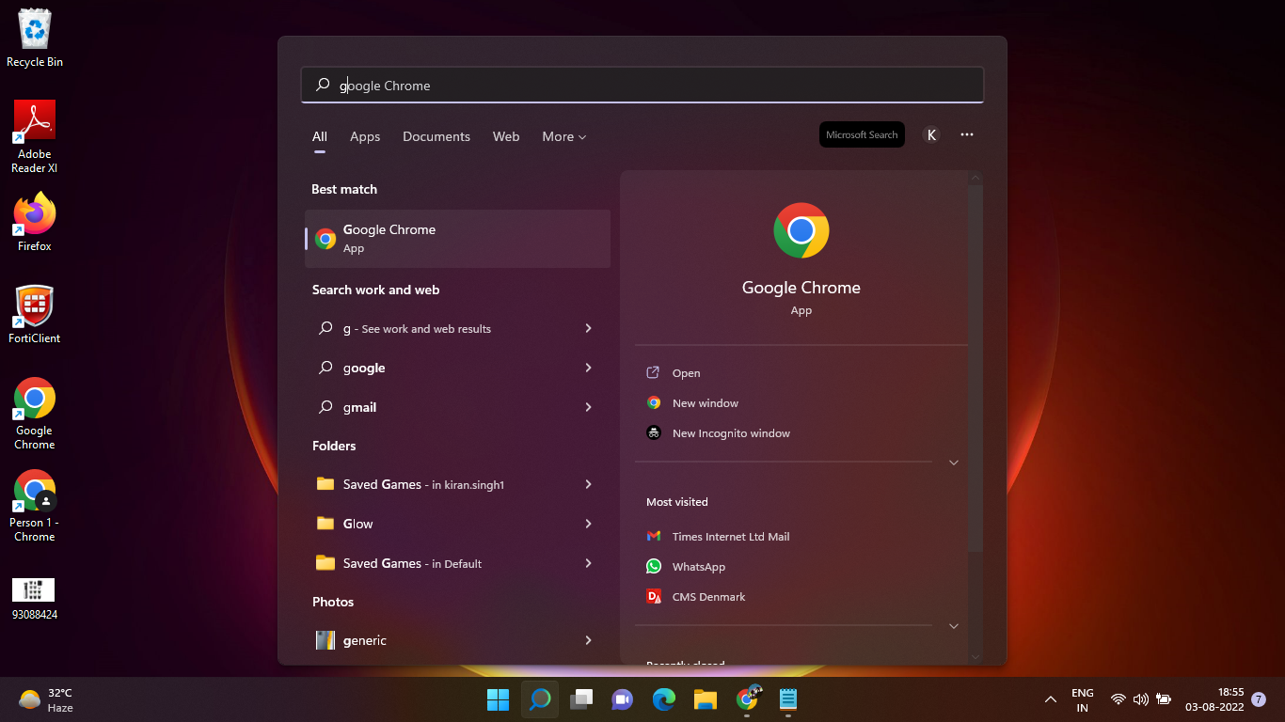The height and width of the screenshot is (722, 1285).
Task: Click the search magnifier icon in search box
Action: point(323,85)
